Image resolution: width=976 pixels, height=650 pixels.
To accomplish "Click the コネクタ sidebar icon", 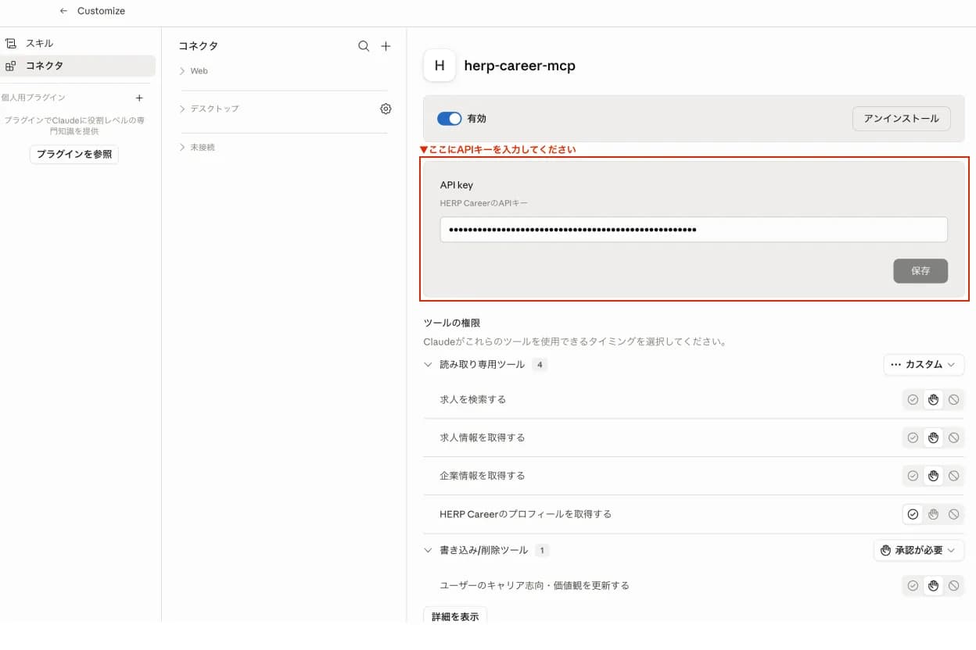I will (x=11, y=66).
